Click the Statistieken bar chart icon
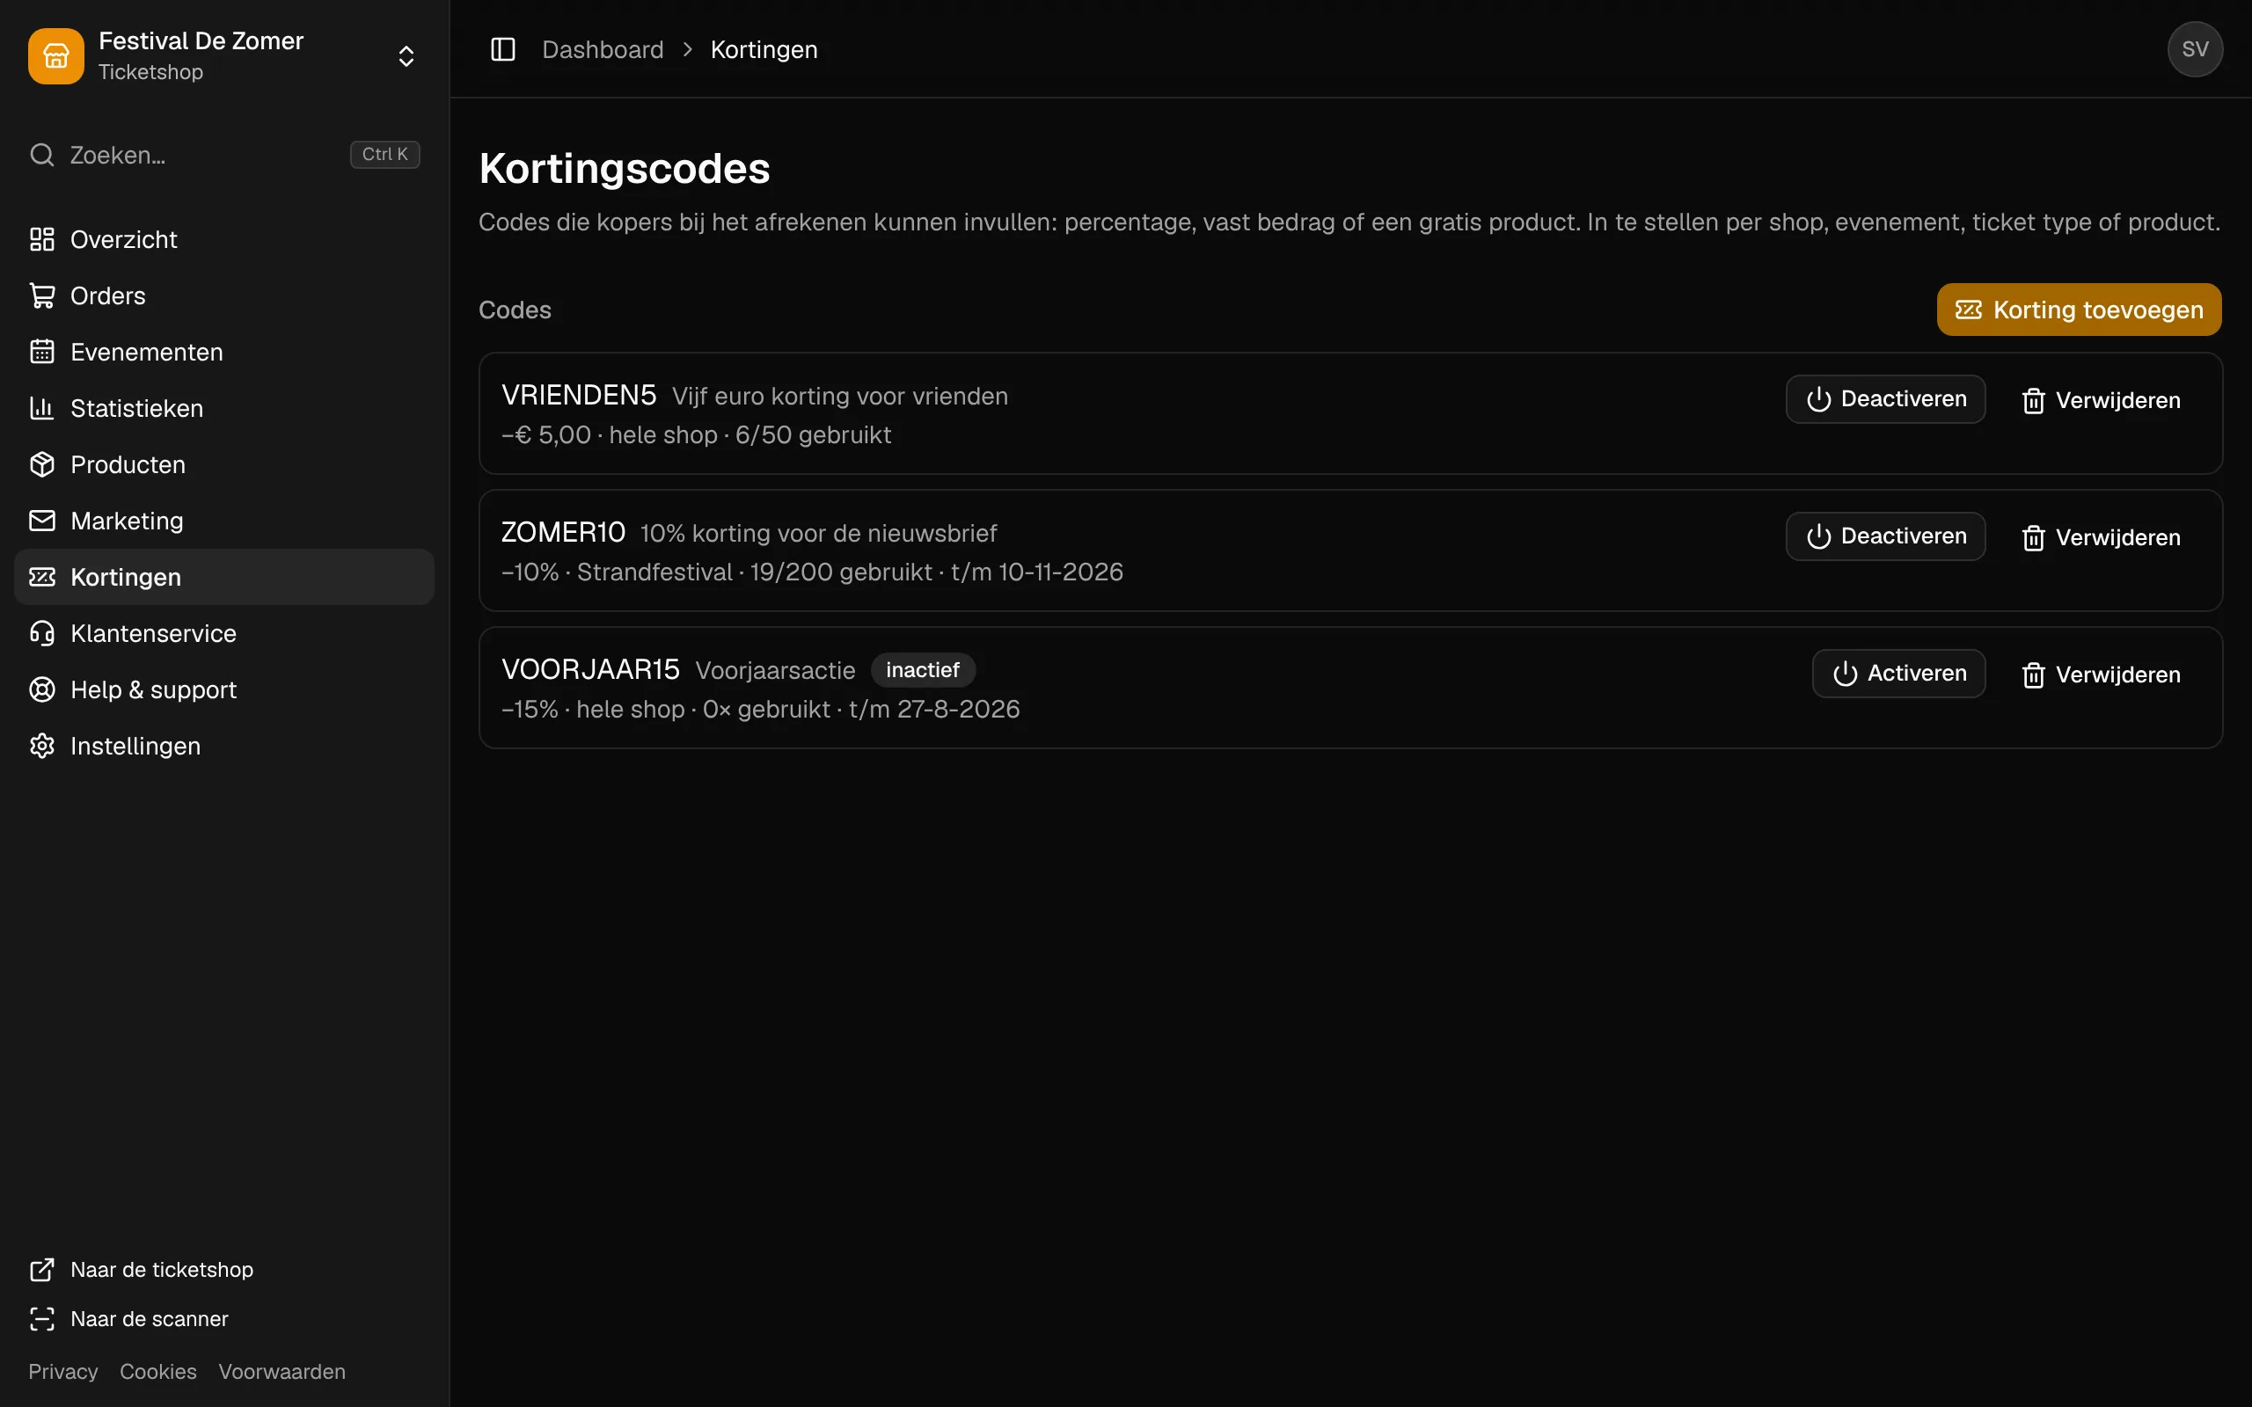This screenshot has height=1407, width=2252. coord(42,409)
